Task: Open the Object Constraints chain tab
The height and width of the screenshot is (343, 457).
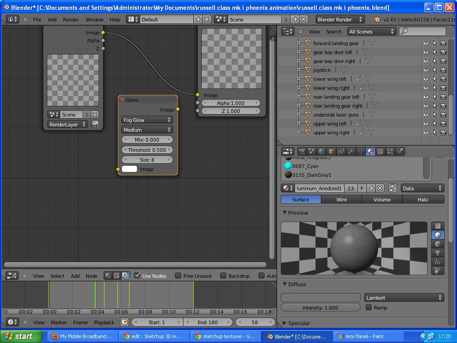Action: pyautogui.click(x=341, y=151)
